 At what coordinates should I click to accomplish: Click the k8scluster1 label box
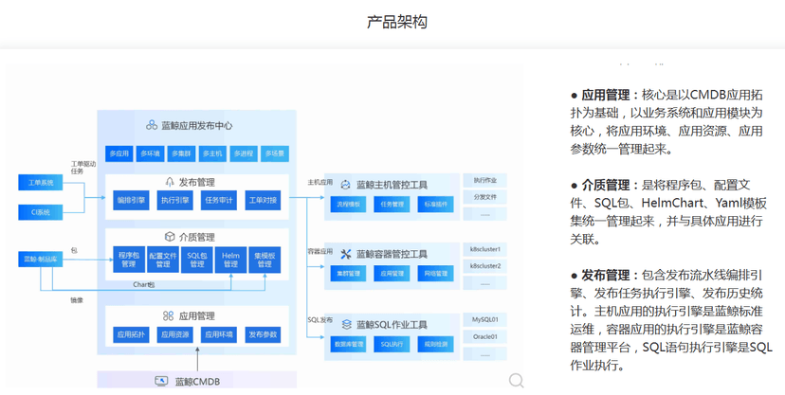(484, 249)
